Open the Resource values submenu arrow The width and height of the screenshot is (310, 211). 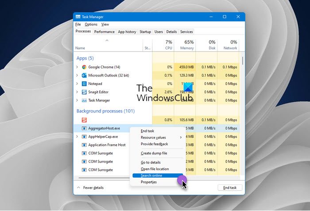coord(181,137)
